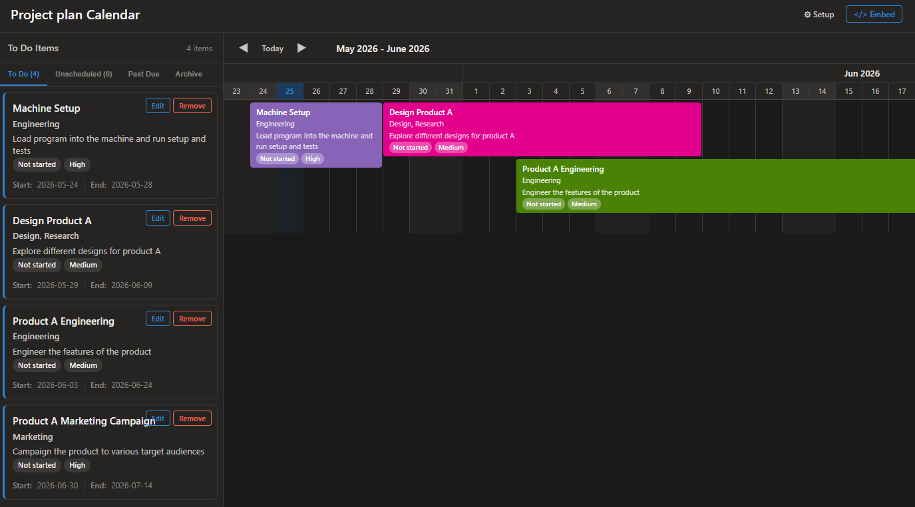Open the Archive tab
Viewport: 915px width, 507px height.
pos(189,74)
